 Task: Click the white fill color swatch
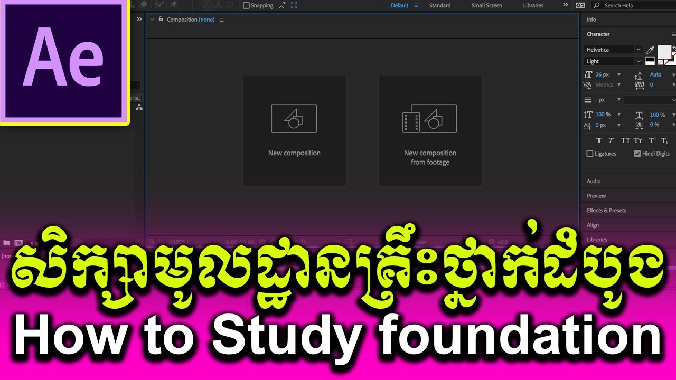click(664, 52)
